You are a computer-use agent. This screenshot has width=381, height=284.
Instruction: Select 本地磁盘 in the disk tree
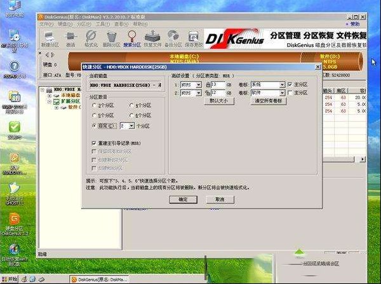pos(70,95)
